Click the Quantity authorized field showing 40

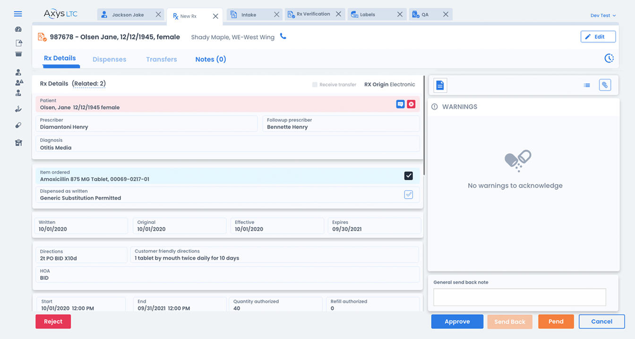click(276, 304)
